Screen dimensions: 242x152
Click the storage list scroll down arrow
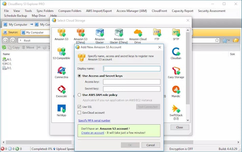point(188,120)
